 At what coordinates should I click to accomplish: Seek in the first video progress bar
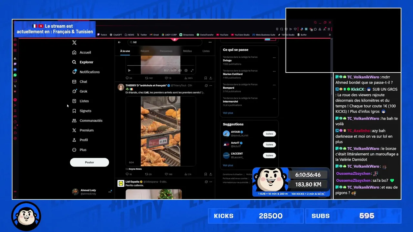click(160, 66)
